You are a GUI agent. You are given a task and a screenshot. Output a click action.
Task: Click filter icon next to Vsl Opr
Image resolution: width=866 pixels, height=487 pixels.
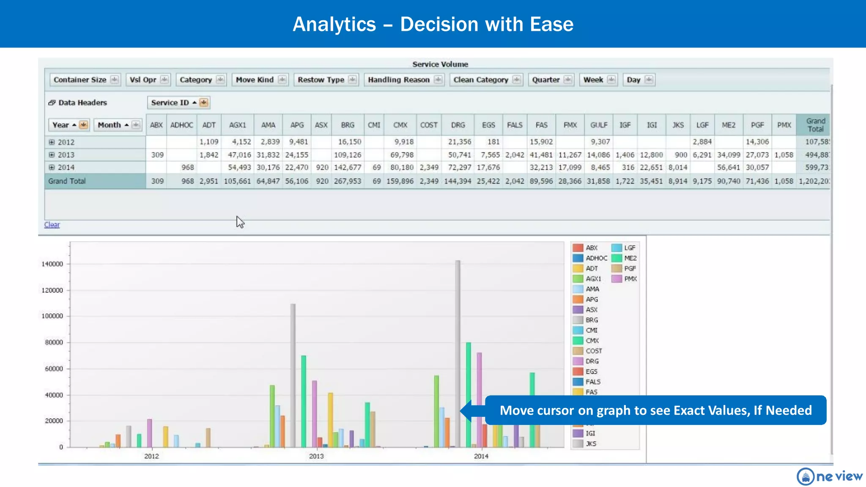coord(164,79)
